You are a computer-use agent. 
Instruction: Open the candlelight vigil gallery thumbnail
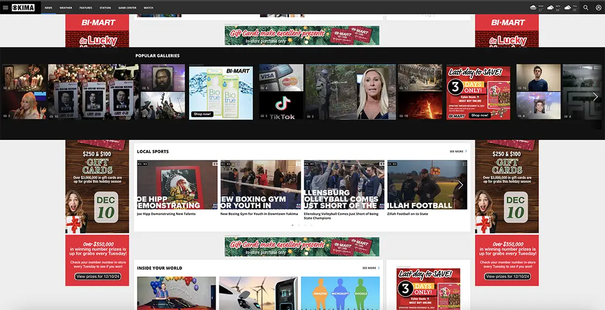pos(25,78)
